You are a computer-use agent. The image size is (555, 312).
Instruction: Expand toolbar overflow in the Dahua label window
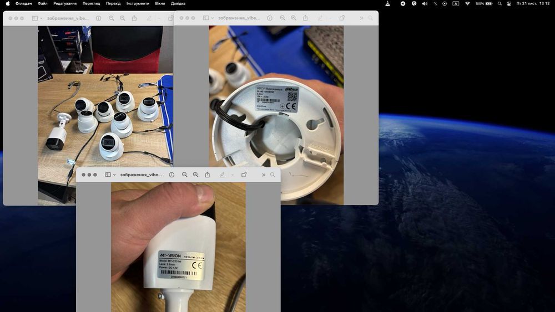click(x=361, y=18)
